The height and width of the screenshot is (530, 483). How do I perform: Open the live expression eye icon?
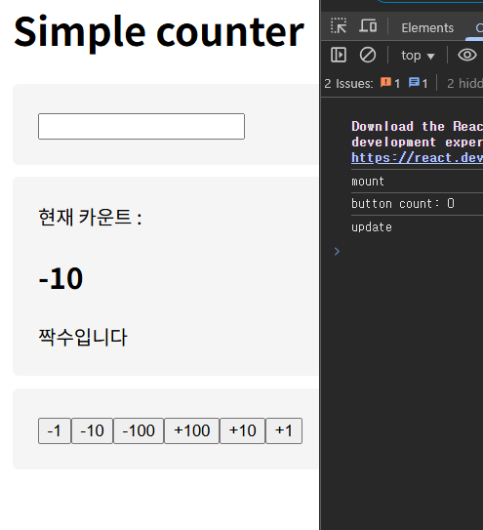[467, 55]
